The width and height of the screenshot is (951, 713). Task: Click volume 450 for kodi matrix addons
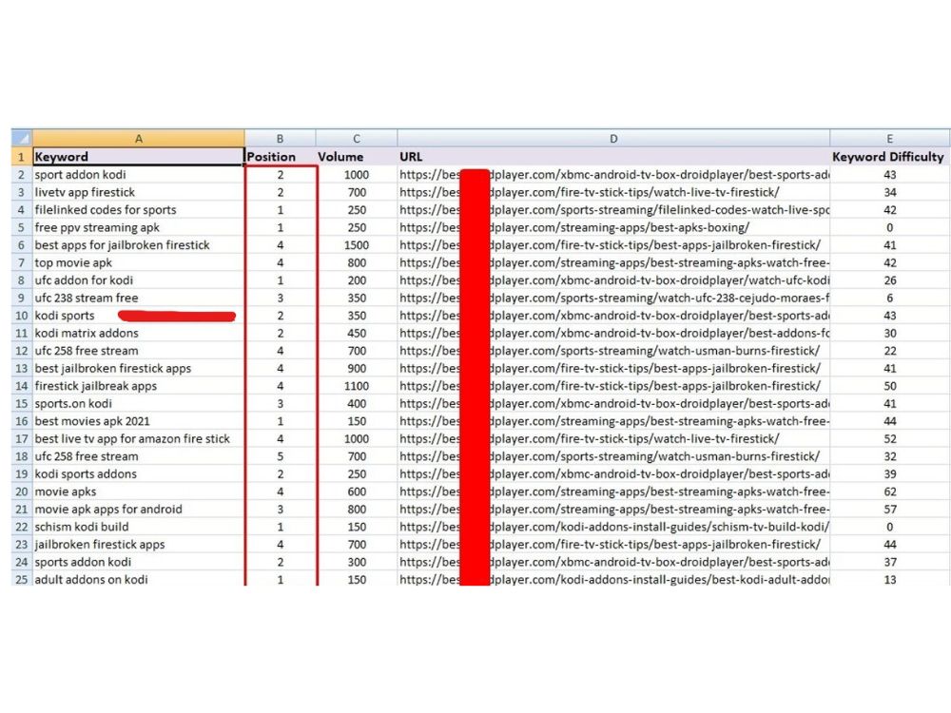pos(357,333)
